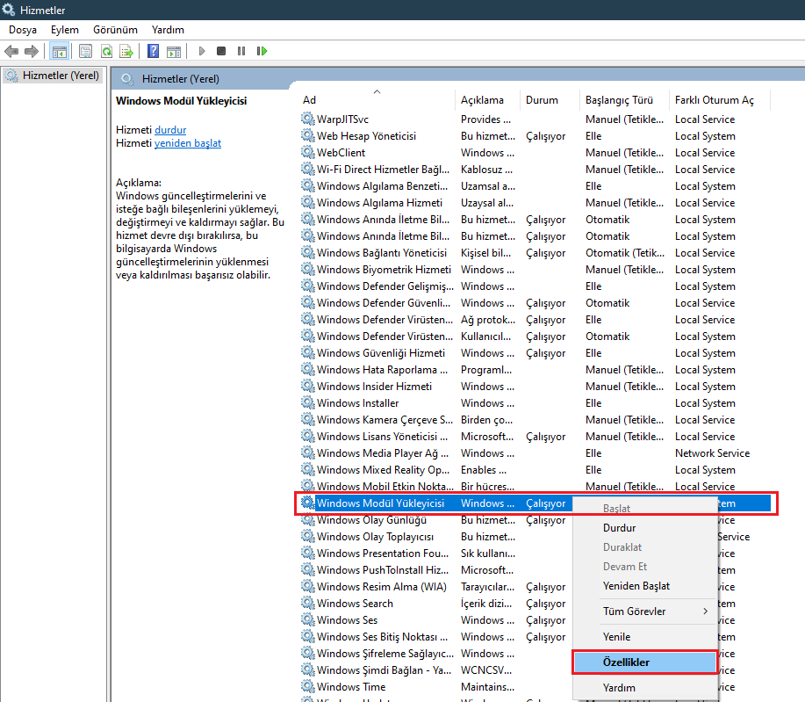Click the gear icon beside Windows Insider Hizmeti
Screen dimensions: 805x702
[308, 386]
